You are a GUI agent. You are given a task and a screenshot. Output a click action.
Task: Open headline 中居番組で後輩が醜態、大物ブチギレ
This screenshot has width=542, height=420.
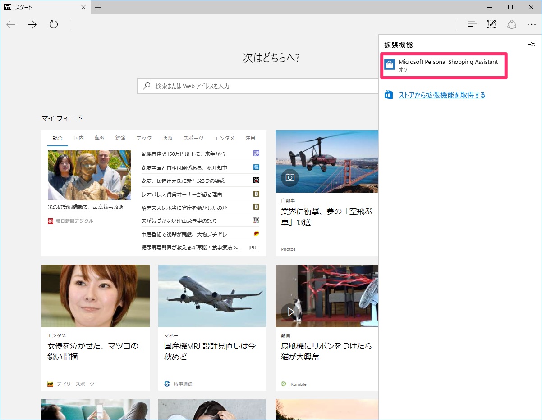(x=184, y=235)
